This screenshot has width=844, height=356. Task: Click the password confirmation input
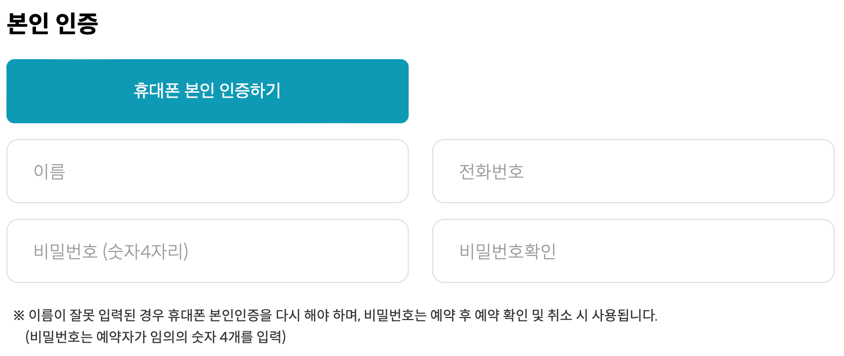pyautogui.click(x=633, y=251)
